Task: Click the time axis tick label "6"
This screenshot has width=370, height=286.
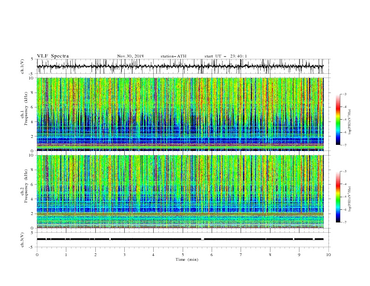Action: click(212, 255)
